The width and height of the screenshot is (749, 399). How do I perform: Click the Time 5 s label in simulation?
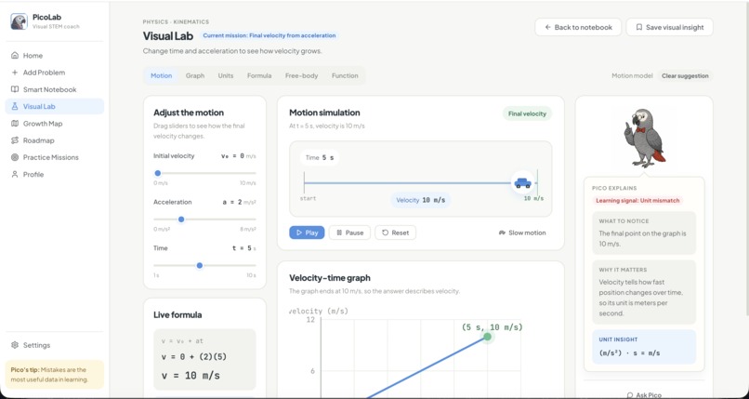[x=320, y=157]
